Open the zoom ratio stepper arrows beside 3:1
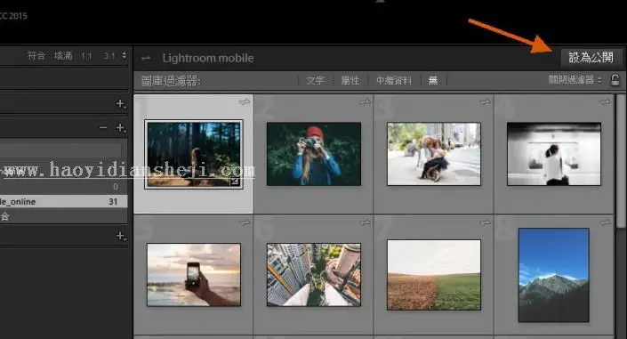Image resolution: width=627 pixels, height=339 pixels. tap(125, 55)
